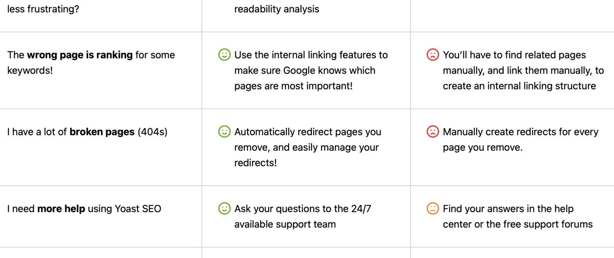Click green smiley beside 24/7 support team

coord(224,209)
